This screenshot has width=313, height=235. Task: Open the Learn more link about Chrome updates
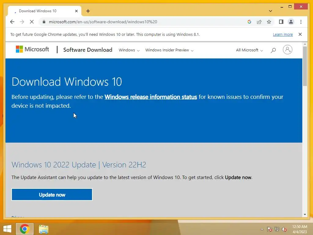pyautogui.click(x=283, y=34)
